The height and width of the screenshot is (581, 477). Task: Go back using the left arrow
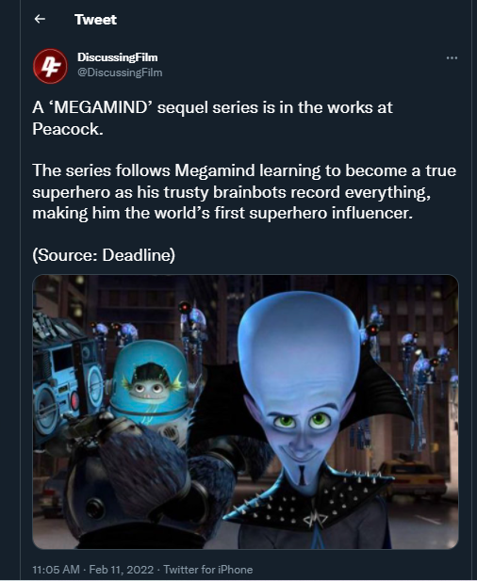tap(40, 19)
